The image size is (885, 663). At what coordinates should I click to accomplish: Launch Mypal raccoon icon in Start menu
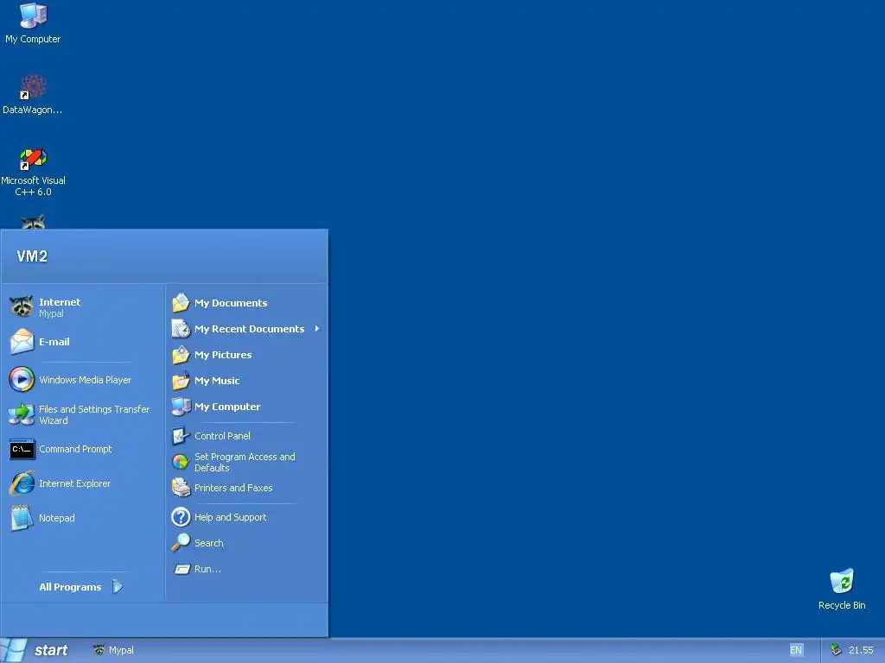pyautogui.click(x=22, y=306)
